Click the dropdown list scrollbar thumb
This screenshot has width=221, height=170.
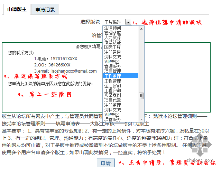coord(141,96)
